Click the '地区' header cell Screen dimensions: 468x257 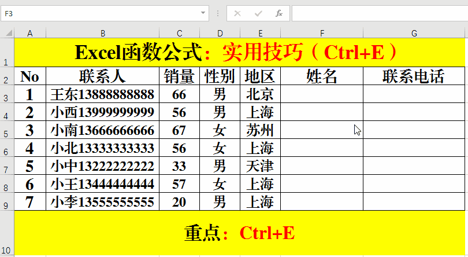pos(260,76)
